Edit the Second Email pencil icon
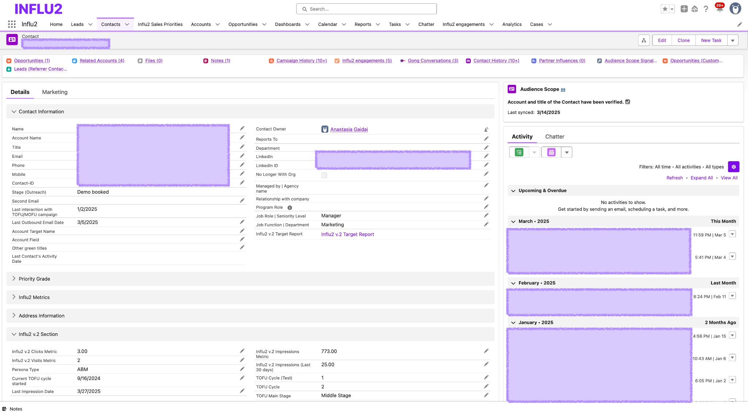748x416 pixels. click(x=242, y=200)
